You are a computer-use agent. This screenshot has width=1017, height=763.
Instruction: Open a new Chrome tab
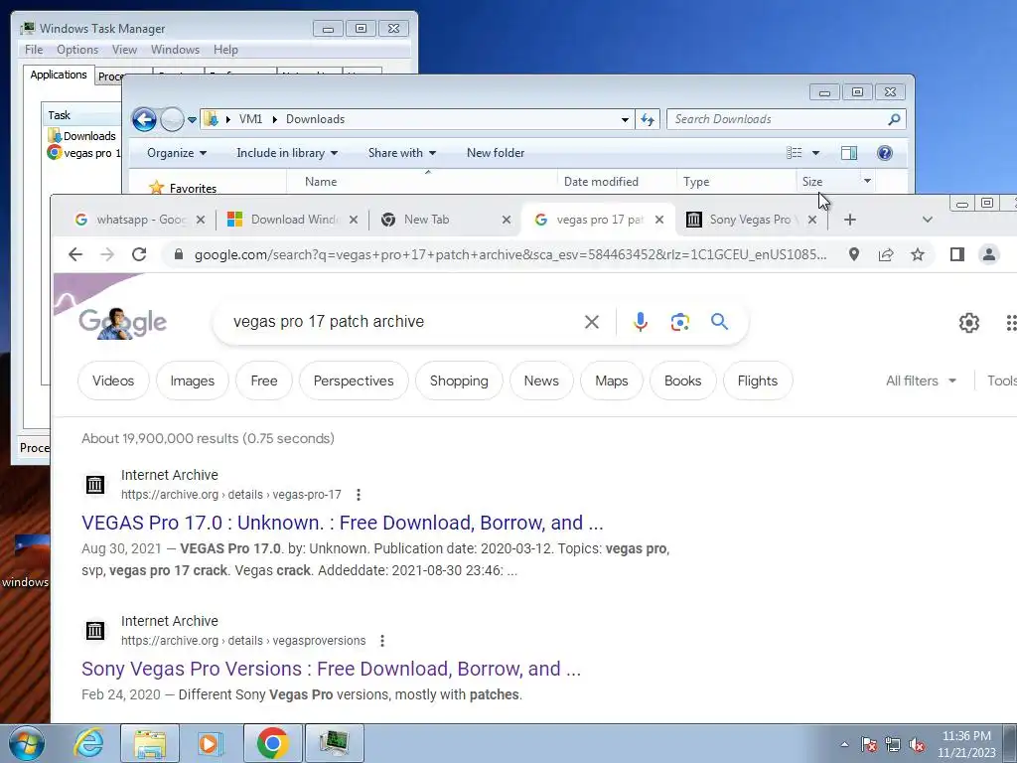pos(850,220)
